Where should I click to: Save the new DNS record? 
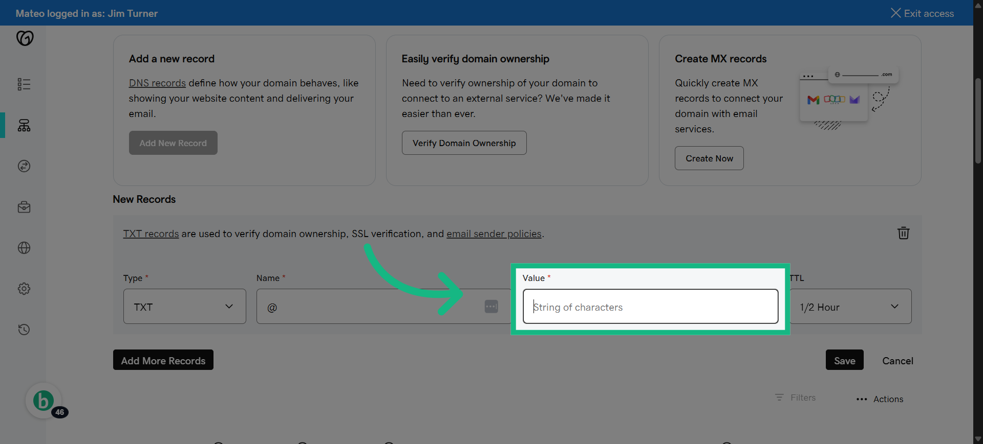(844, 360)
